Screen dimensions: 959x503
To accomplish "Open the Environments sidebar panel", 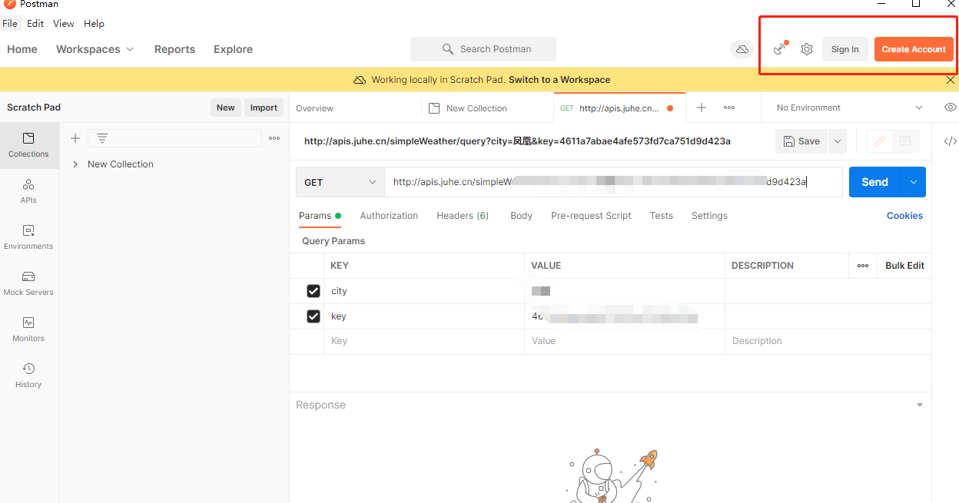I will [28, 237].
